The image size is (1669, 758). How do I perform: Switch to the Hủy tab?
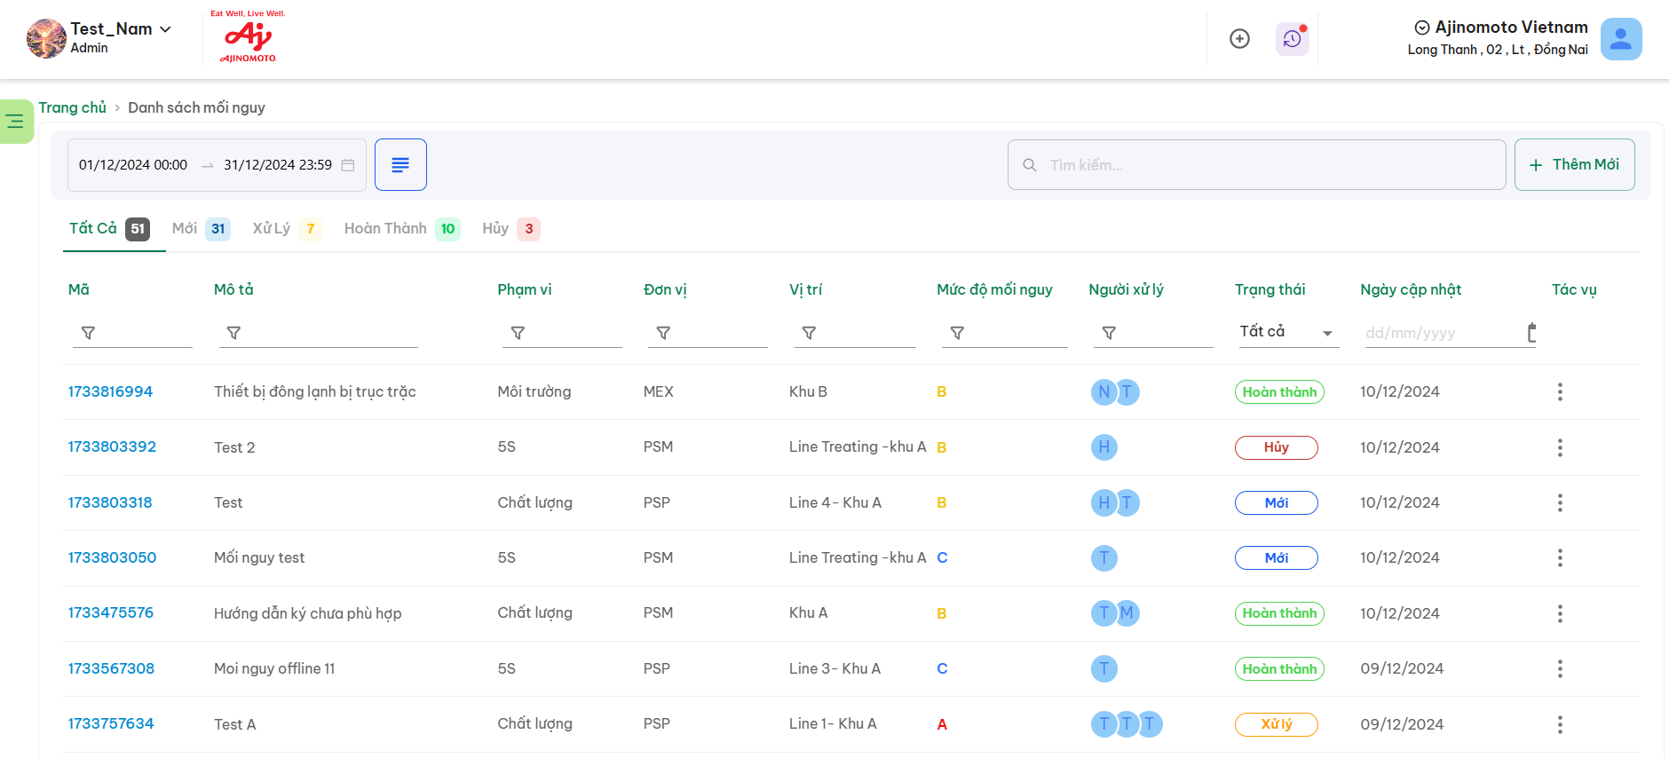click(510, 229)
